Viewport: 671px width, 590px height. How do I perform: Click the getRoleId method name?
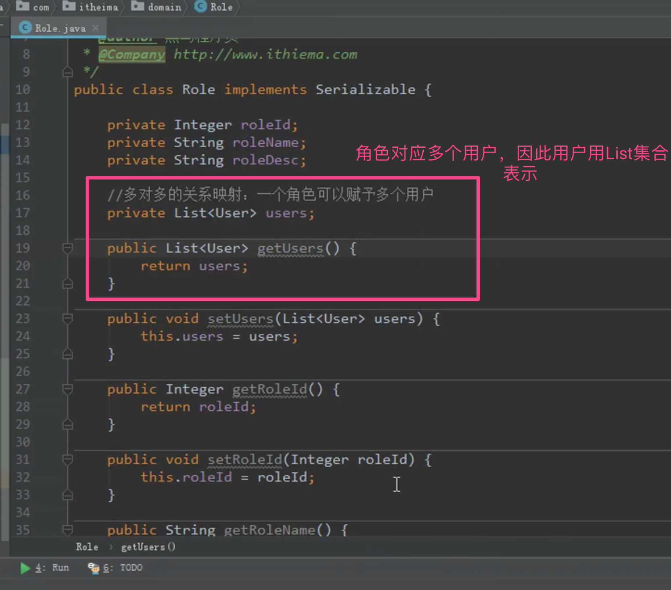(x=270, y=389)
